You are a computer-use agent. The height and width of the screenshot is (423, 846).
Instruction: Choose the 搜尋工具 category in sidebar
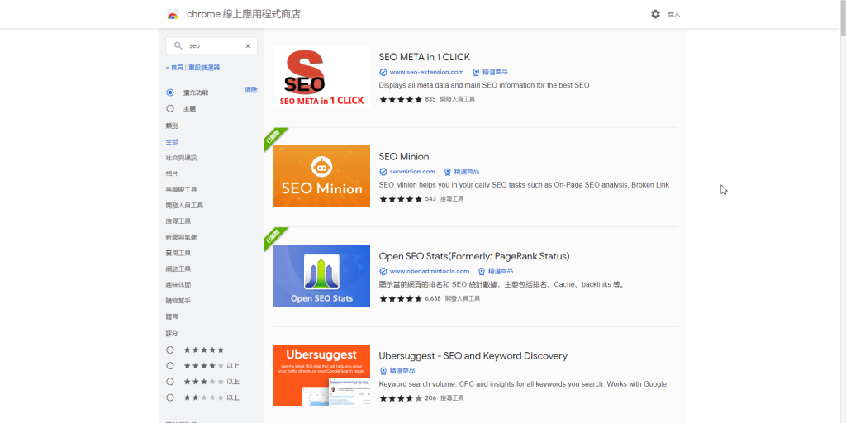178,221
